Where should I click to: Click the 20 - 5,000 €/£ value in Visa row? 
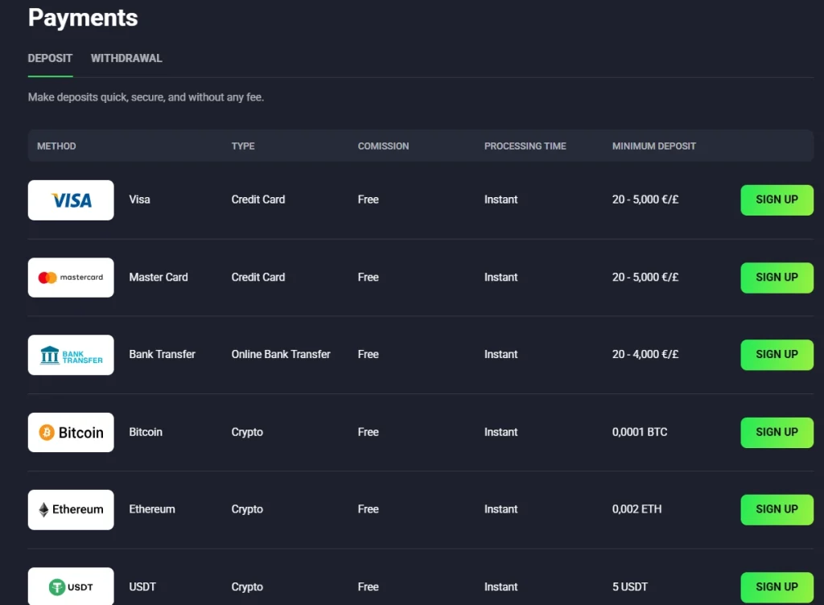click(x=645, y=200)
